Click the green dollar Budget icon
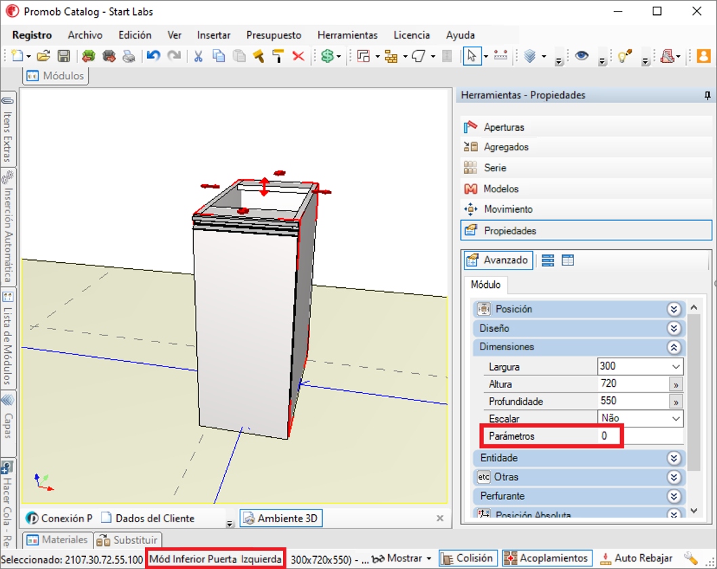 pos(328,56)
